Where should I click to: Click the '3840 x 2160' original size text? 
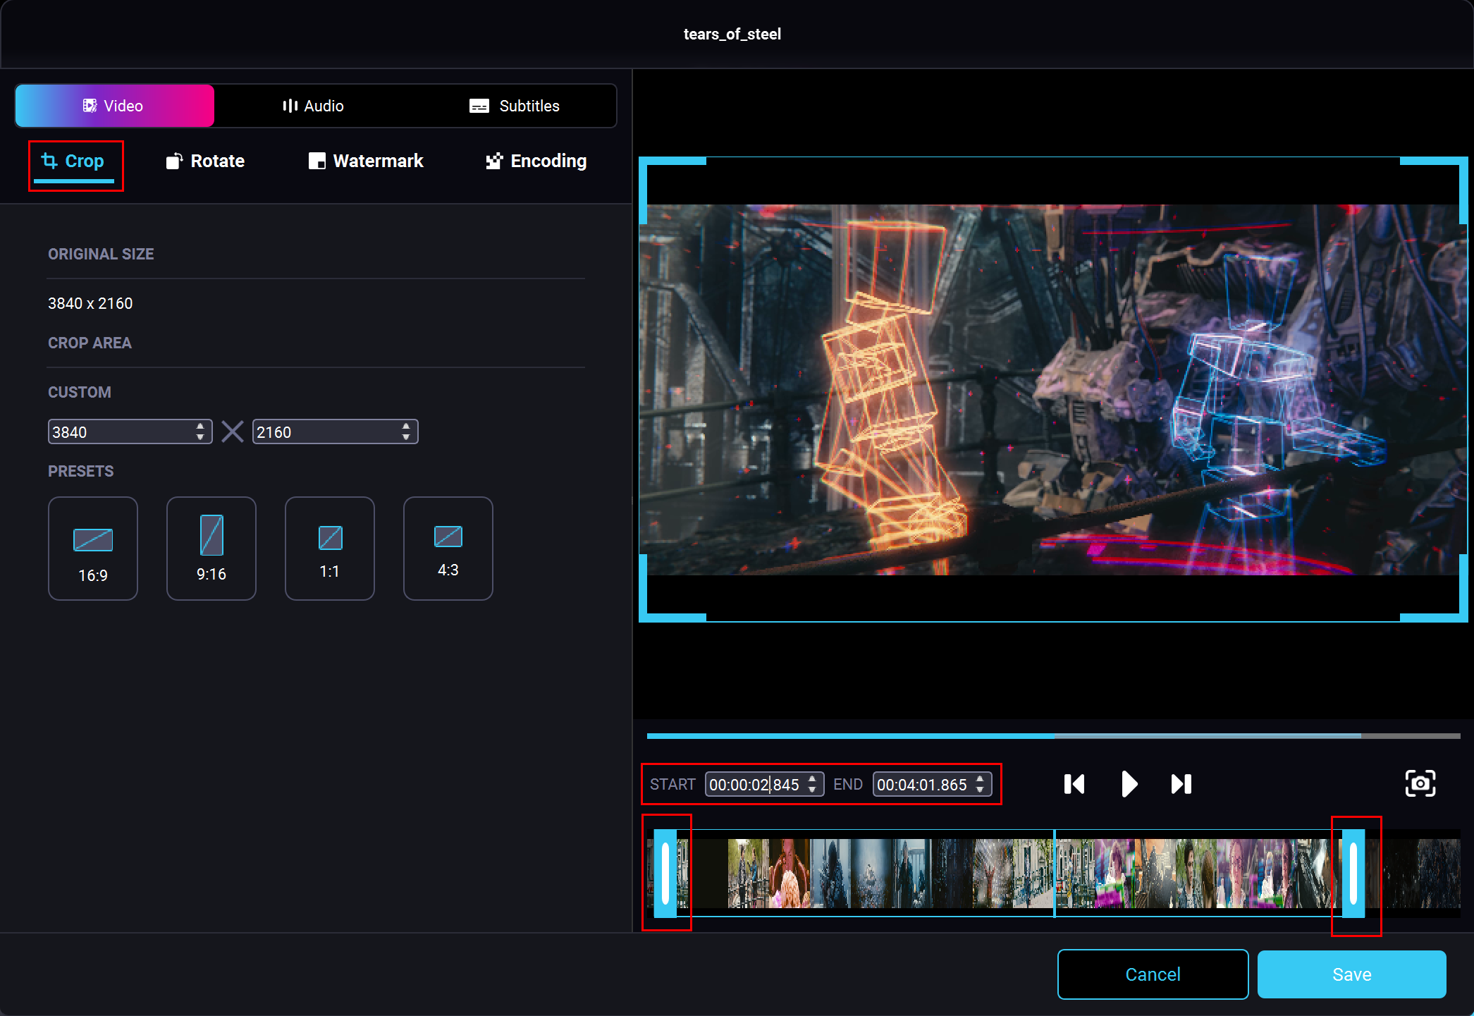(x=90, y=303)
